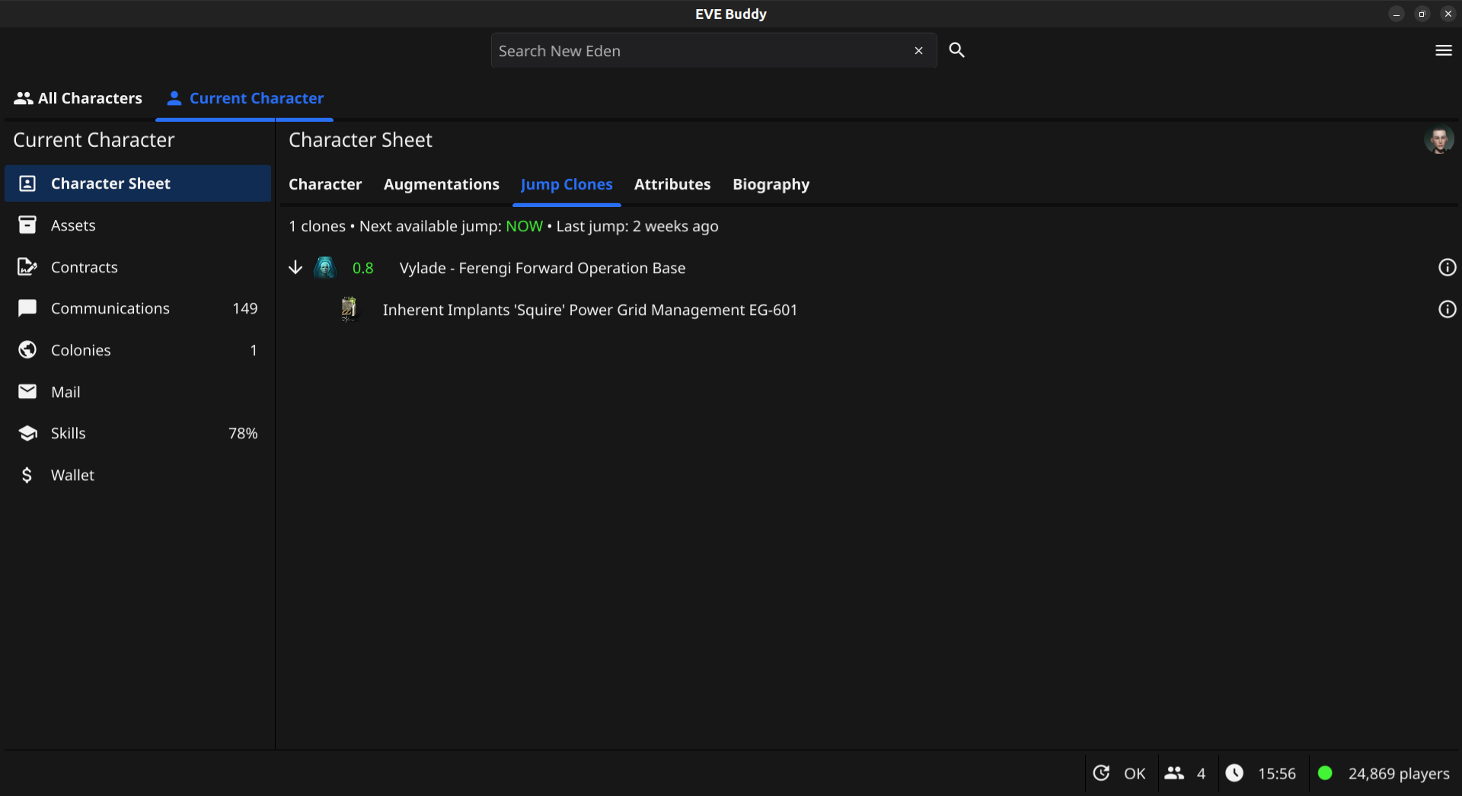
Task: Close the EVE Buddy window
Action: coord(1448,14)
